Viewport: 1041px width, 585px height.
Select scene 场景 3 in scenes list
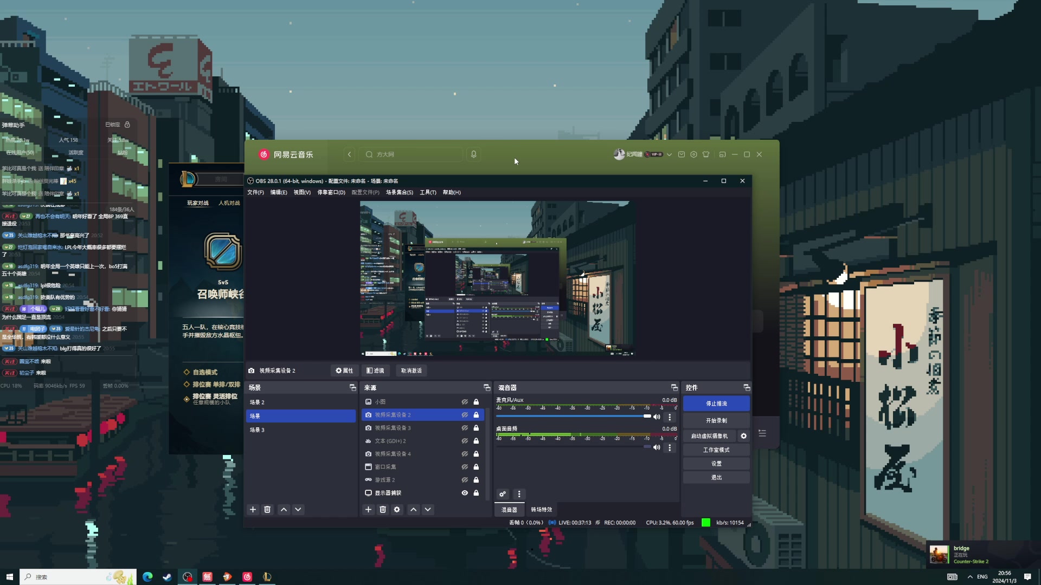[x=301, y=430]
